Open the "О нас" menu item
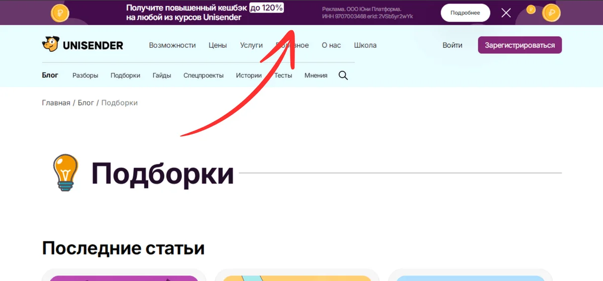Viewport: 603px width, 281px height. [x=331, y=45]
